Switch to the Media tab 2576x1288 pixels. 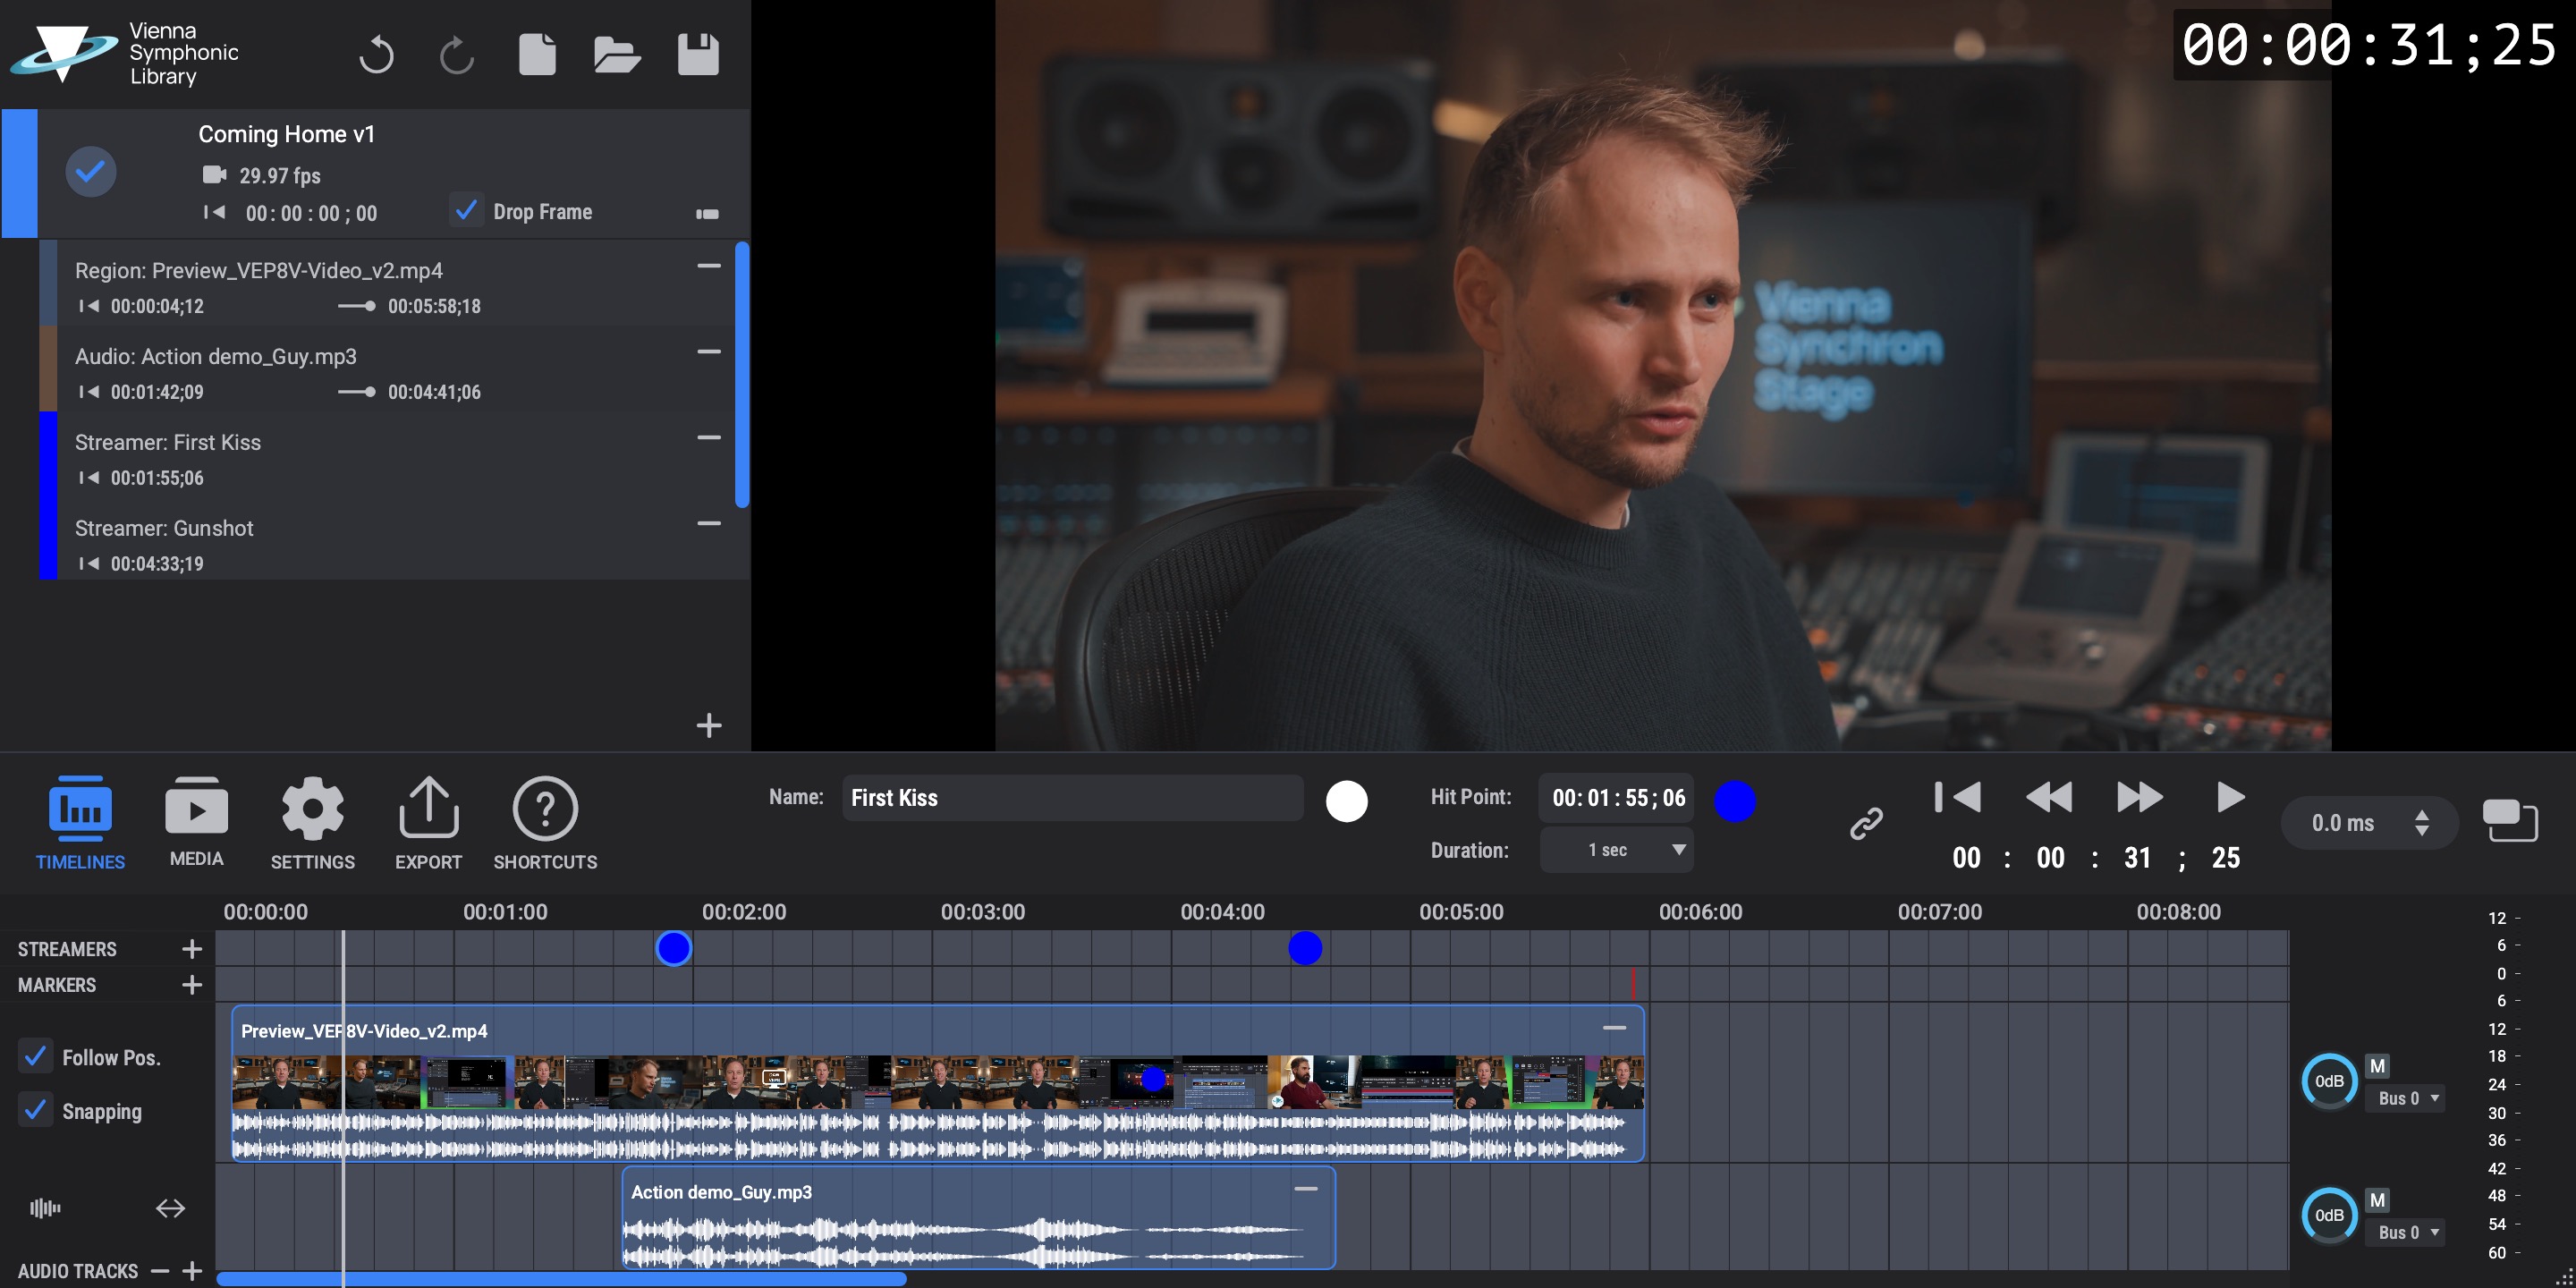click(x=196, y=822)
